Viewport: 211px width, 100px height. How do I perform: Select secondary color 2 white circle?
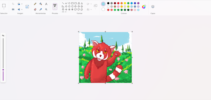tap(103, 9)
